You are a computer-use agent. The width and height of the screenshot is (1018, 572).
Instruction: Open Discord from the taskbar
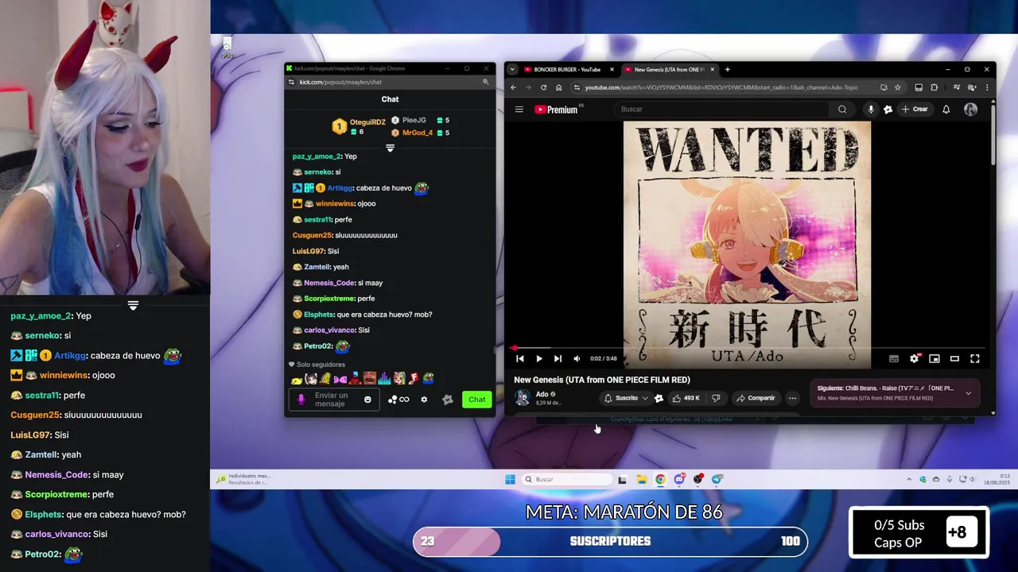coord(679,479)
